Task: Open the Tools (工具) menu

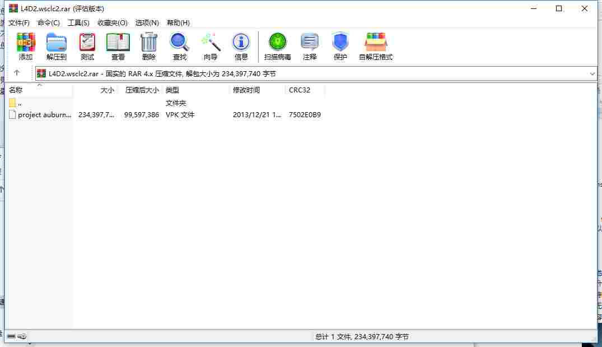Action: click(x=79, y=22)
